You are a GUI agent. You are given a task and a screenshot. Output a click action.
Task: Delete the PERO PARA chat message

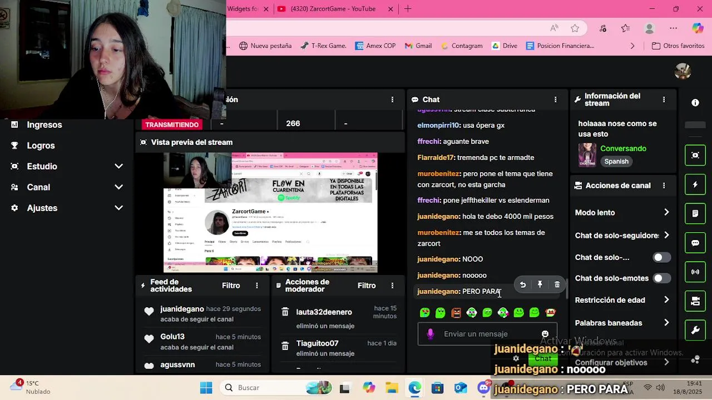pyautogui.click(x=557, y=285)
